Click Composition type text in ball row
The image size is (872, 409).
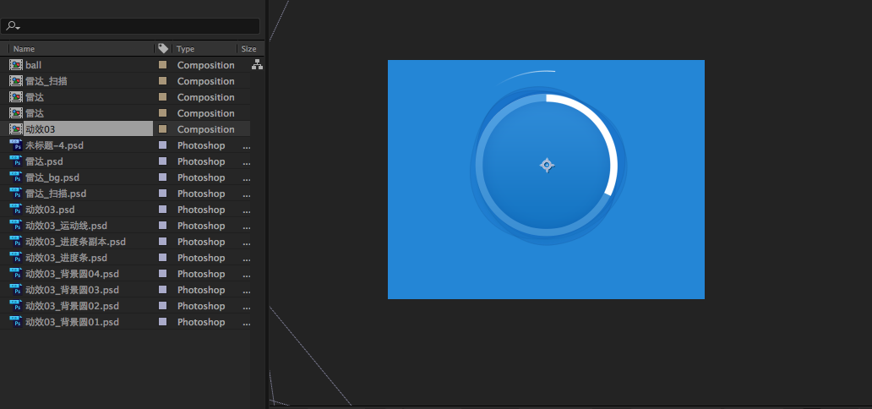coord(206,65)
